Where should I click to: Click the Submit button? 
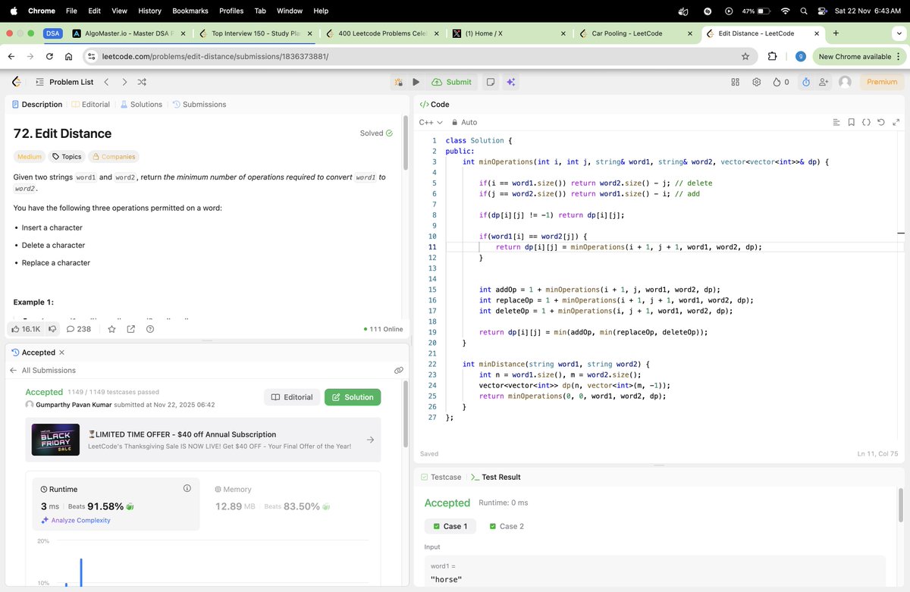pos(452,82)
